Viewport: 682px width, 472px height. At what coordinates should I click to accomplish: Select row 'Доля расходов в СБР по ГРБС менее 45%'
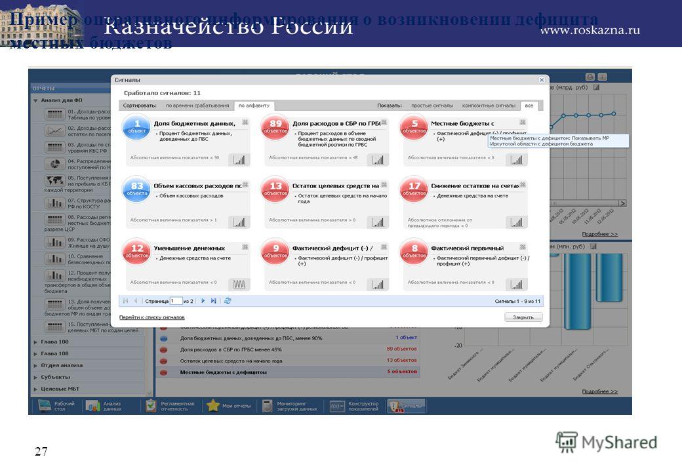pos(287,349)
